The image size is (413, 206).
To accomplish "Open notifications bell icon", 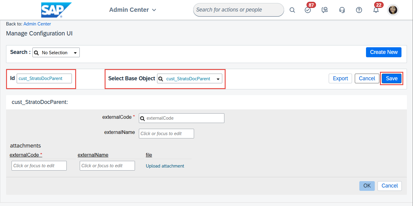I will coord(376,10).
